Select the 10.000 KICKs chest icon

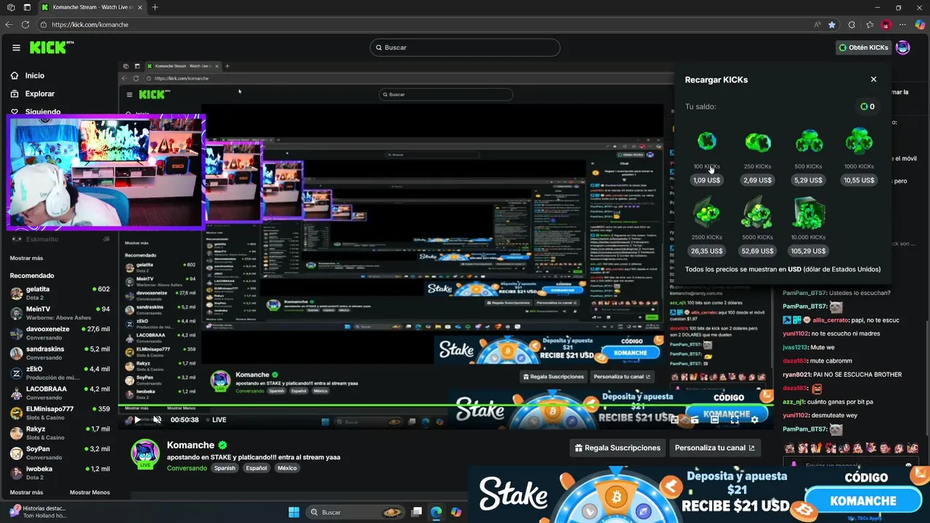808,212
